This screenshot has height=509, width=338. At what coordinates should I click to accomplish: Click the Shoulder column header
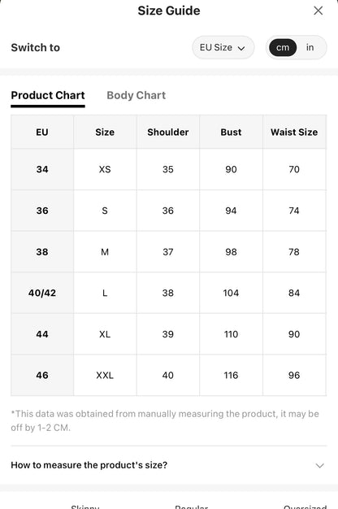(x=168, y=132)
